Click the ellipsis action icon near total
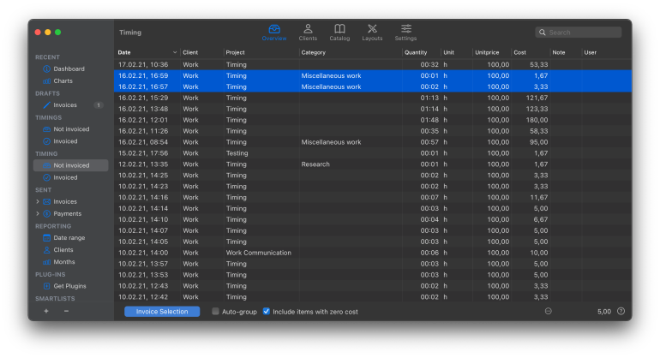Screen dimensions: 660x358 point(549,312)
